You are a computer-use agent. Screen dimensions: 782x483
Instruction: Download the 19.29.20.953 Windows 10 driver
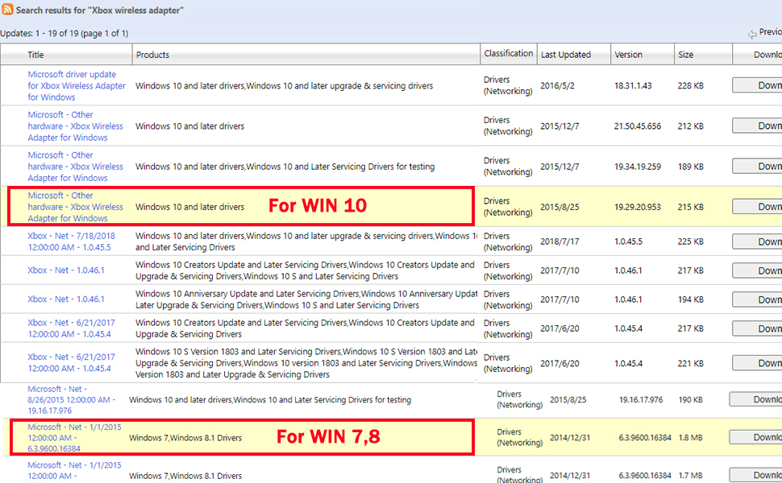(x=757, y=206)
